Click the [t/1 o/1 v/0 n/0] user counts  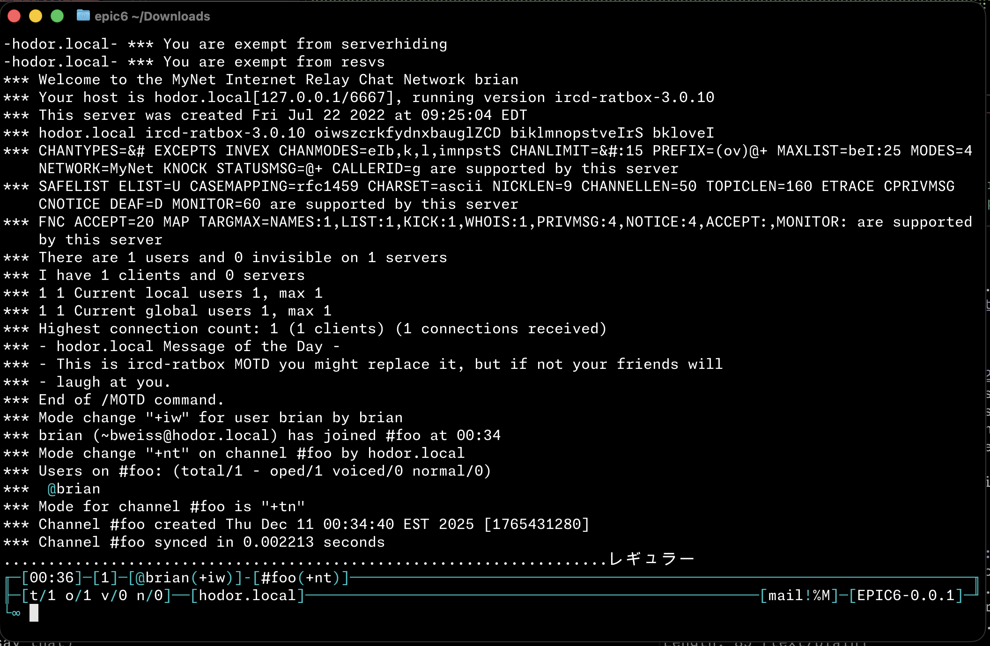pos(96,595)
